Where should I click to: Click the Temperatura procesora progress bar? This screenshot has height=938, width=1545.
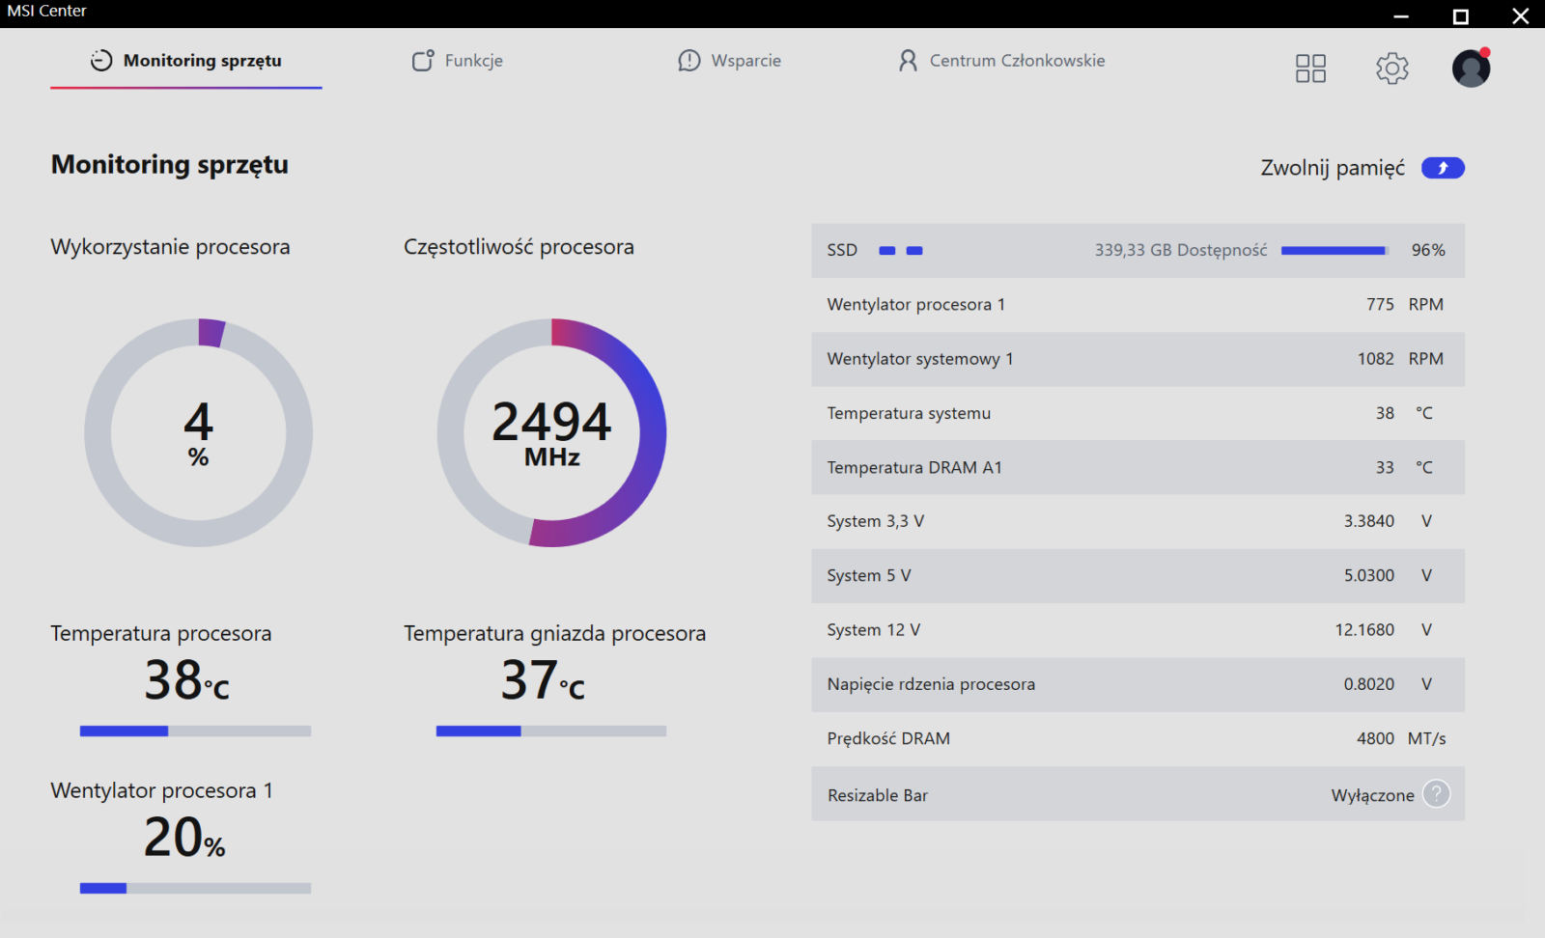195,731
